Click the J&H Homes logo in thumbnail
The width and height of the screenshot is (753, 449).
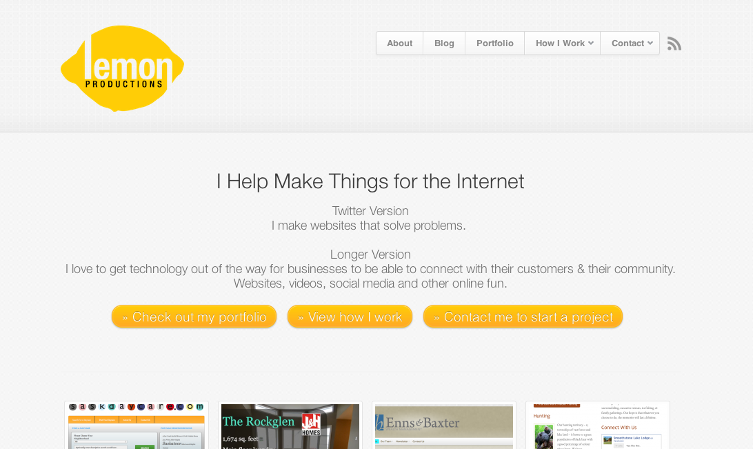(x=311, y=426)
